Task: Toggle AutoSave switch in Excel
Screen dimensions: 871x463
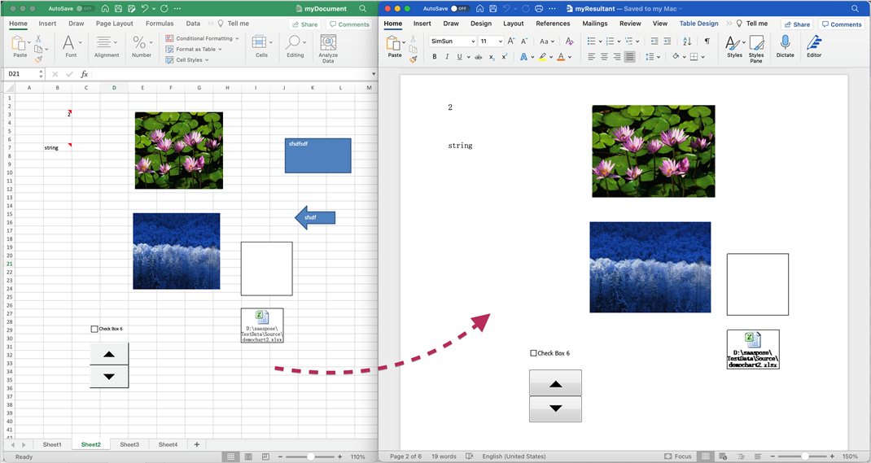Action: (x=85, y=8)
